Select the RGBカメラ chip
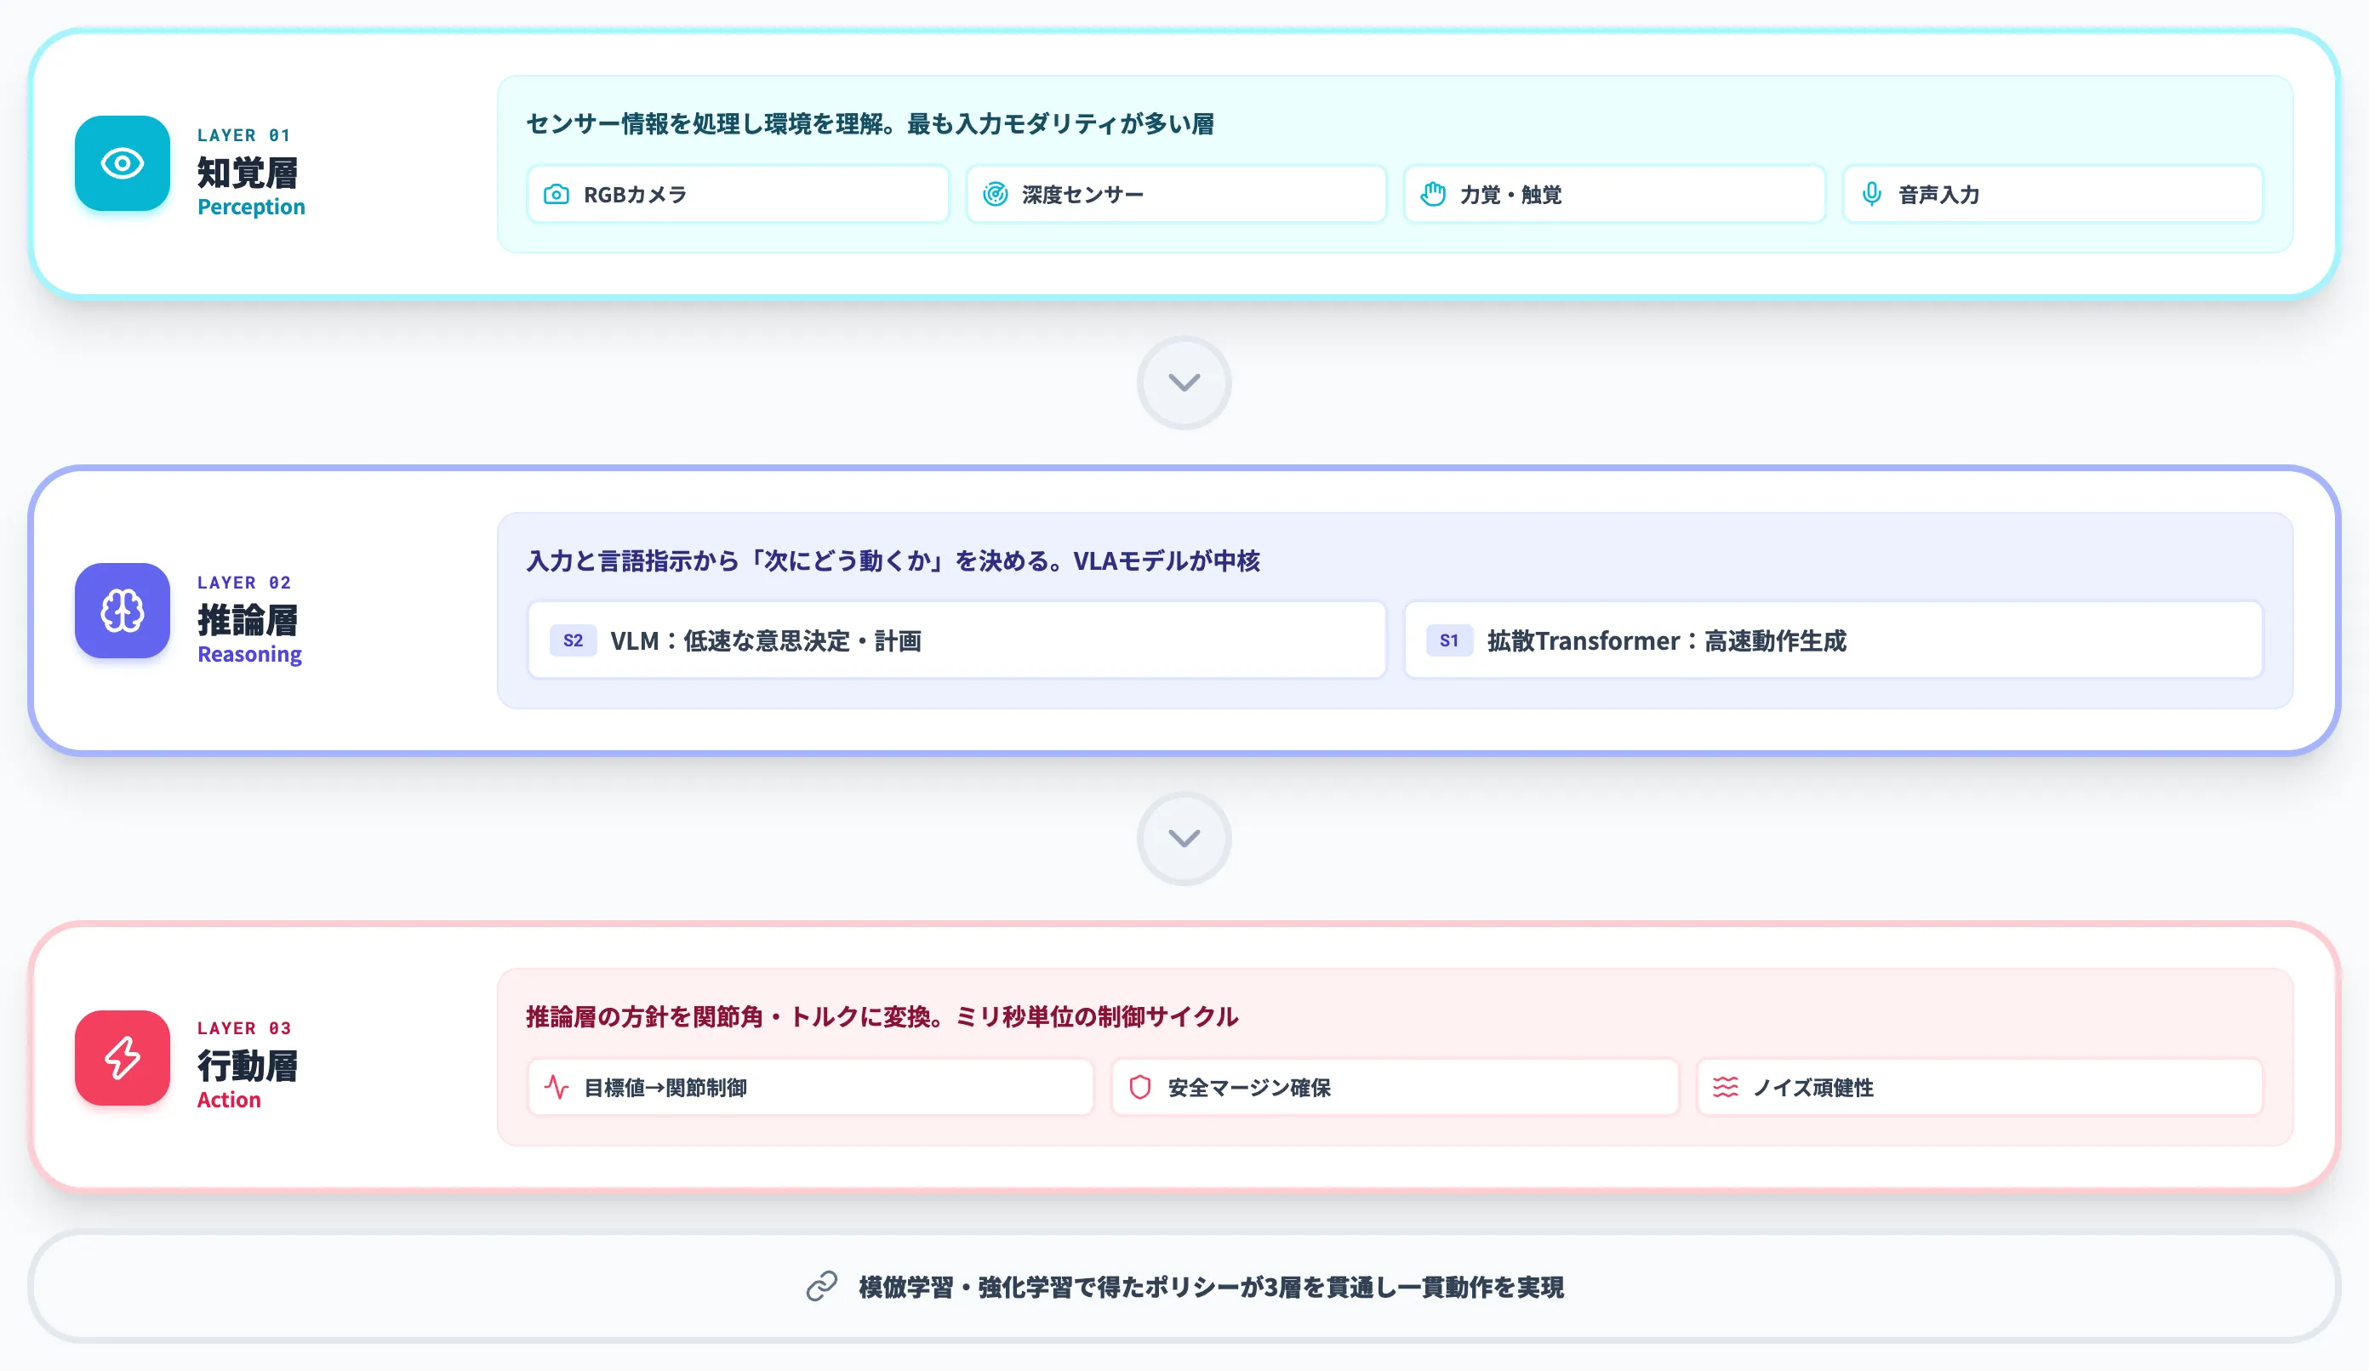This screenshot has width=2369, height=1371. (738, 195)
